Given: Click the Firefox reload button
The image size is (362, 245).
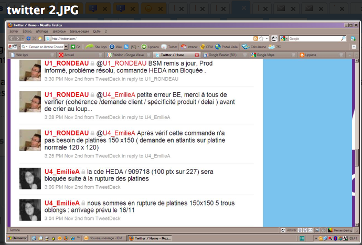Looking at the screenshot, I should tap(28, 39).
